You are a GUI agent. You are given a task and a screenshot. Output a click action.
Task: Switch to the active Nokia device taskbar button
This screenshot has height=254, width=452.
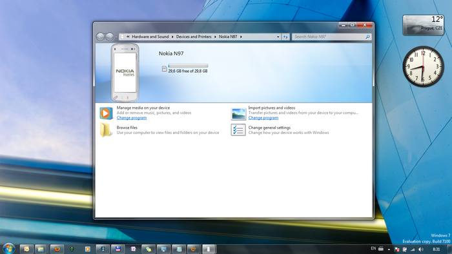[209, 249]
